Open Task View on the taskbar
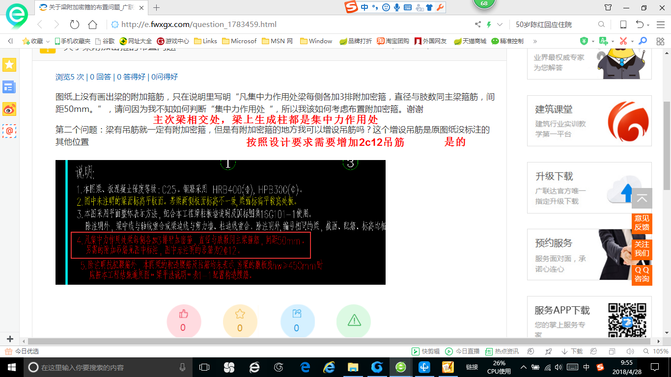 tap(204, 367)
